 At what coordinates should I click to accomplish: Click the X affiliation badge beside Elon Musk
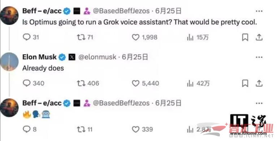[72, 57]
